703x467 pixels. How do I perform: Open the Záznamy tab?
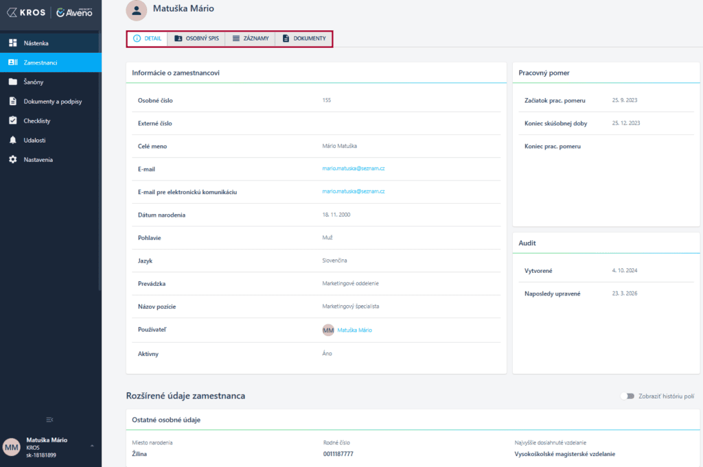pyautogui.click(x=250, y=38)
